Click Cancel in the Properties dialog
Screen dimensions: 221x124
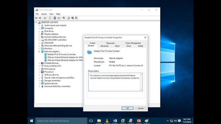140,108
